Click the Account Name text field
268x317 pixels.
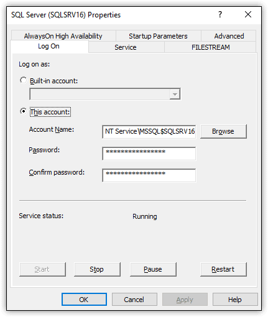149,132
